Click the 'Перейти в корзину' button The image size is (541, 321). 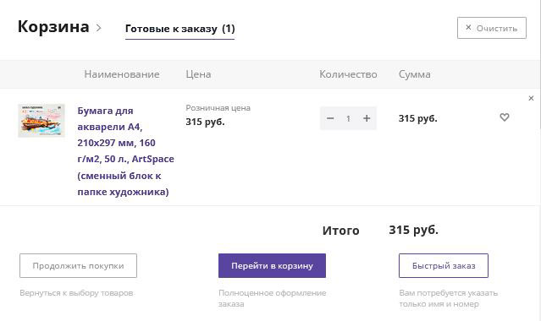click(272, 265)
